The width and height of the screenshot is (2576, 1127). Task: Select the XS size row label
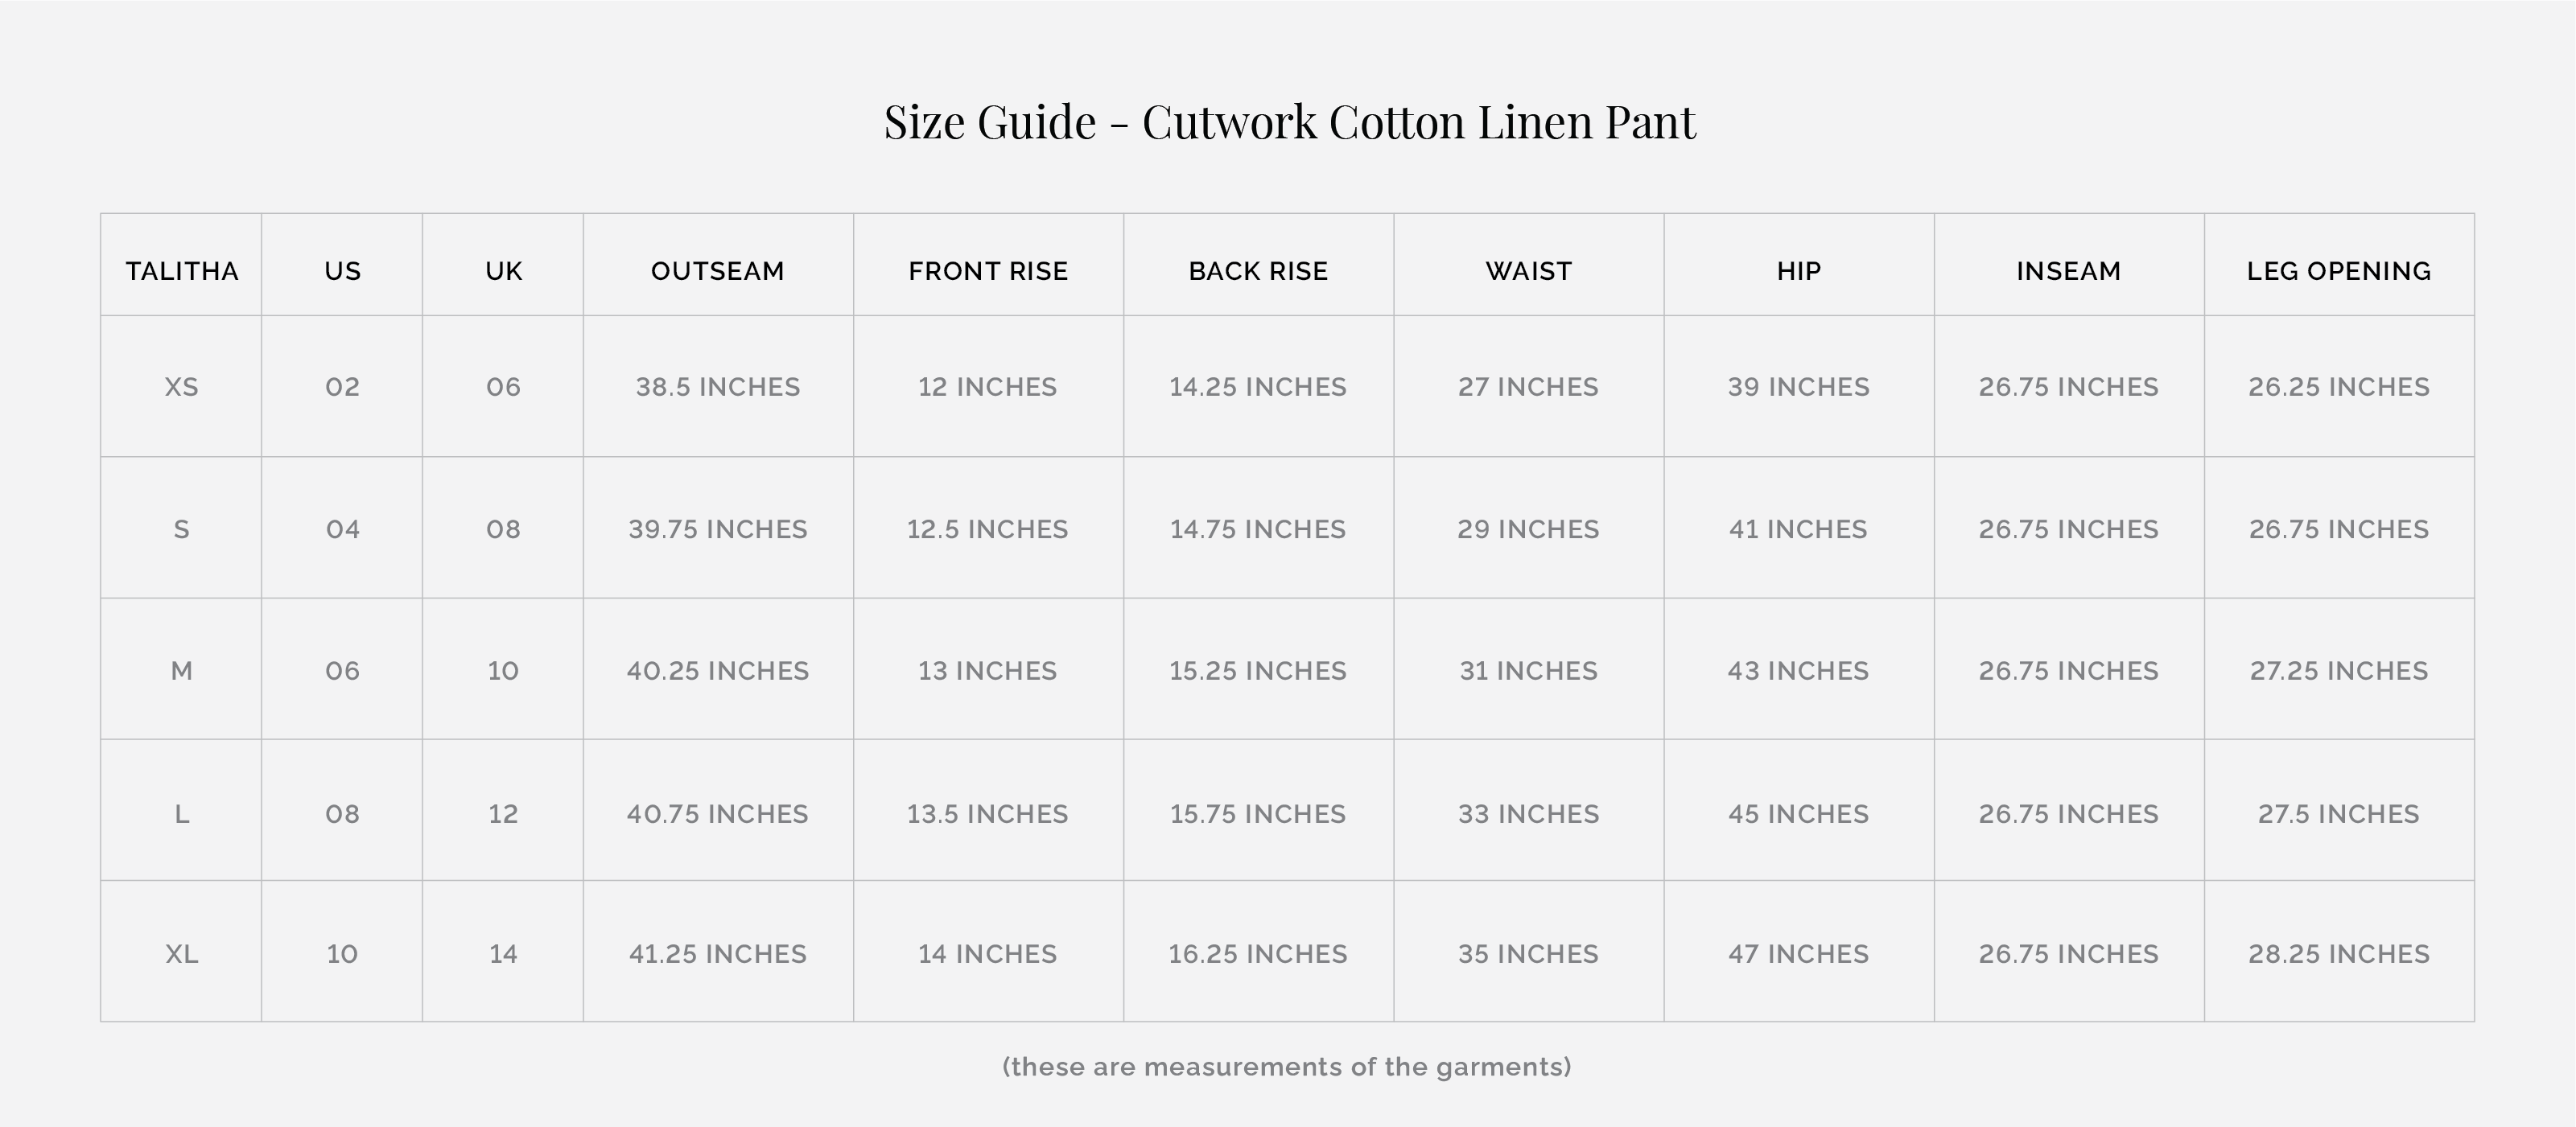pos(181,387)
